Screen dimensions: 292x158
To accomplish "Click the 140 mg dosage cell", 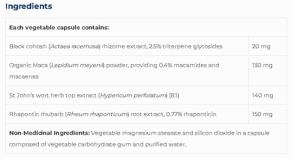I will [262, 95].
